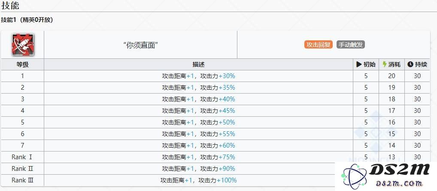Image resolution: width=437 pixels, height=191 pixels.
Task: Click the clock icon beside 持续
Action: pos(410,64)
